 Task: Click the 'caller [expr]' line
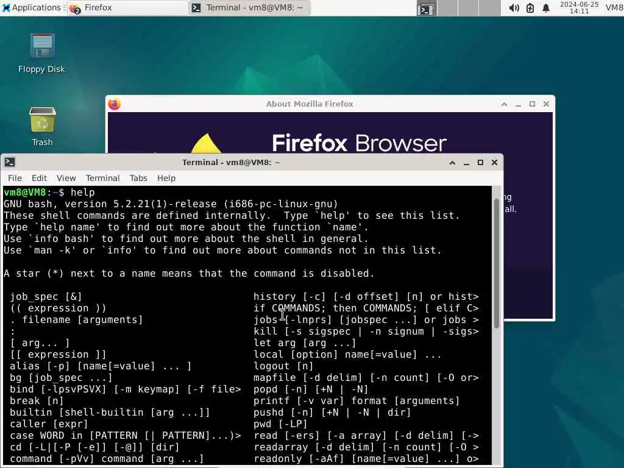click(49, 424)
